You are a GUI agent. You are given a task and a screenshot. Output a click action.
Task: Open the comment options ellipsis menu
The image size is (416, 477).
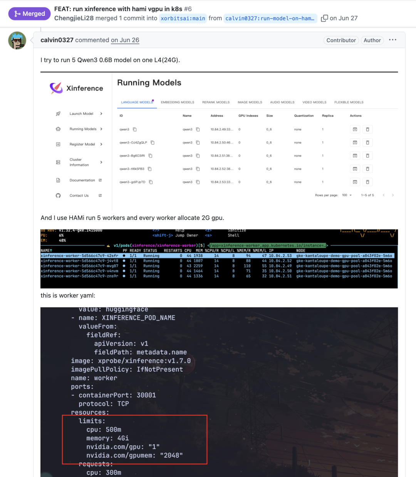click(x=393, y=40)
